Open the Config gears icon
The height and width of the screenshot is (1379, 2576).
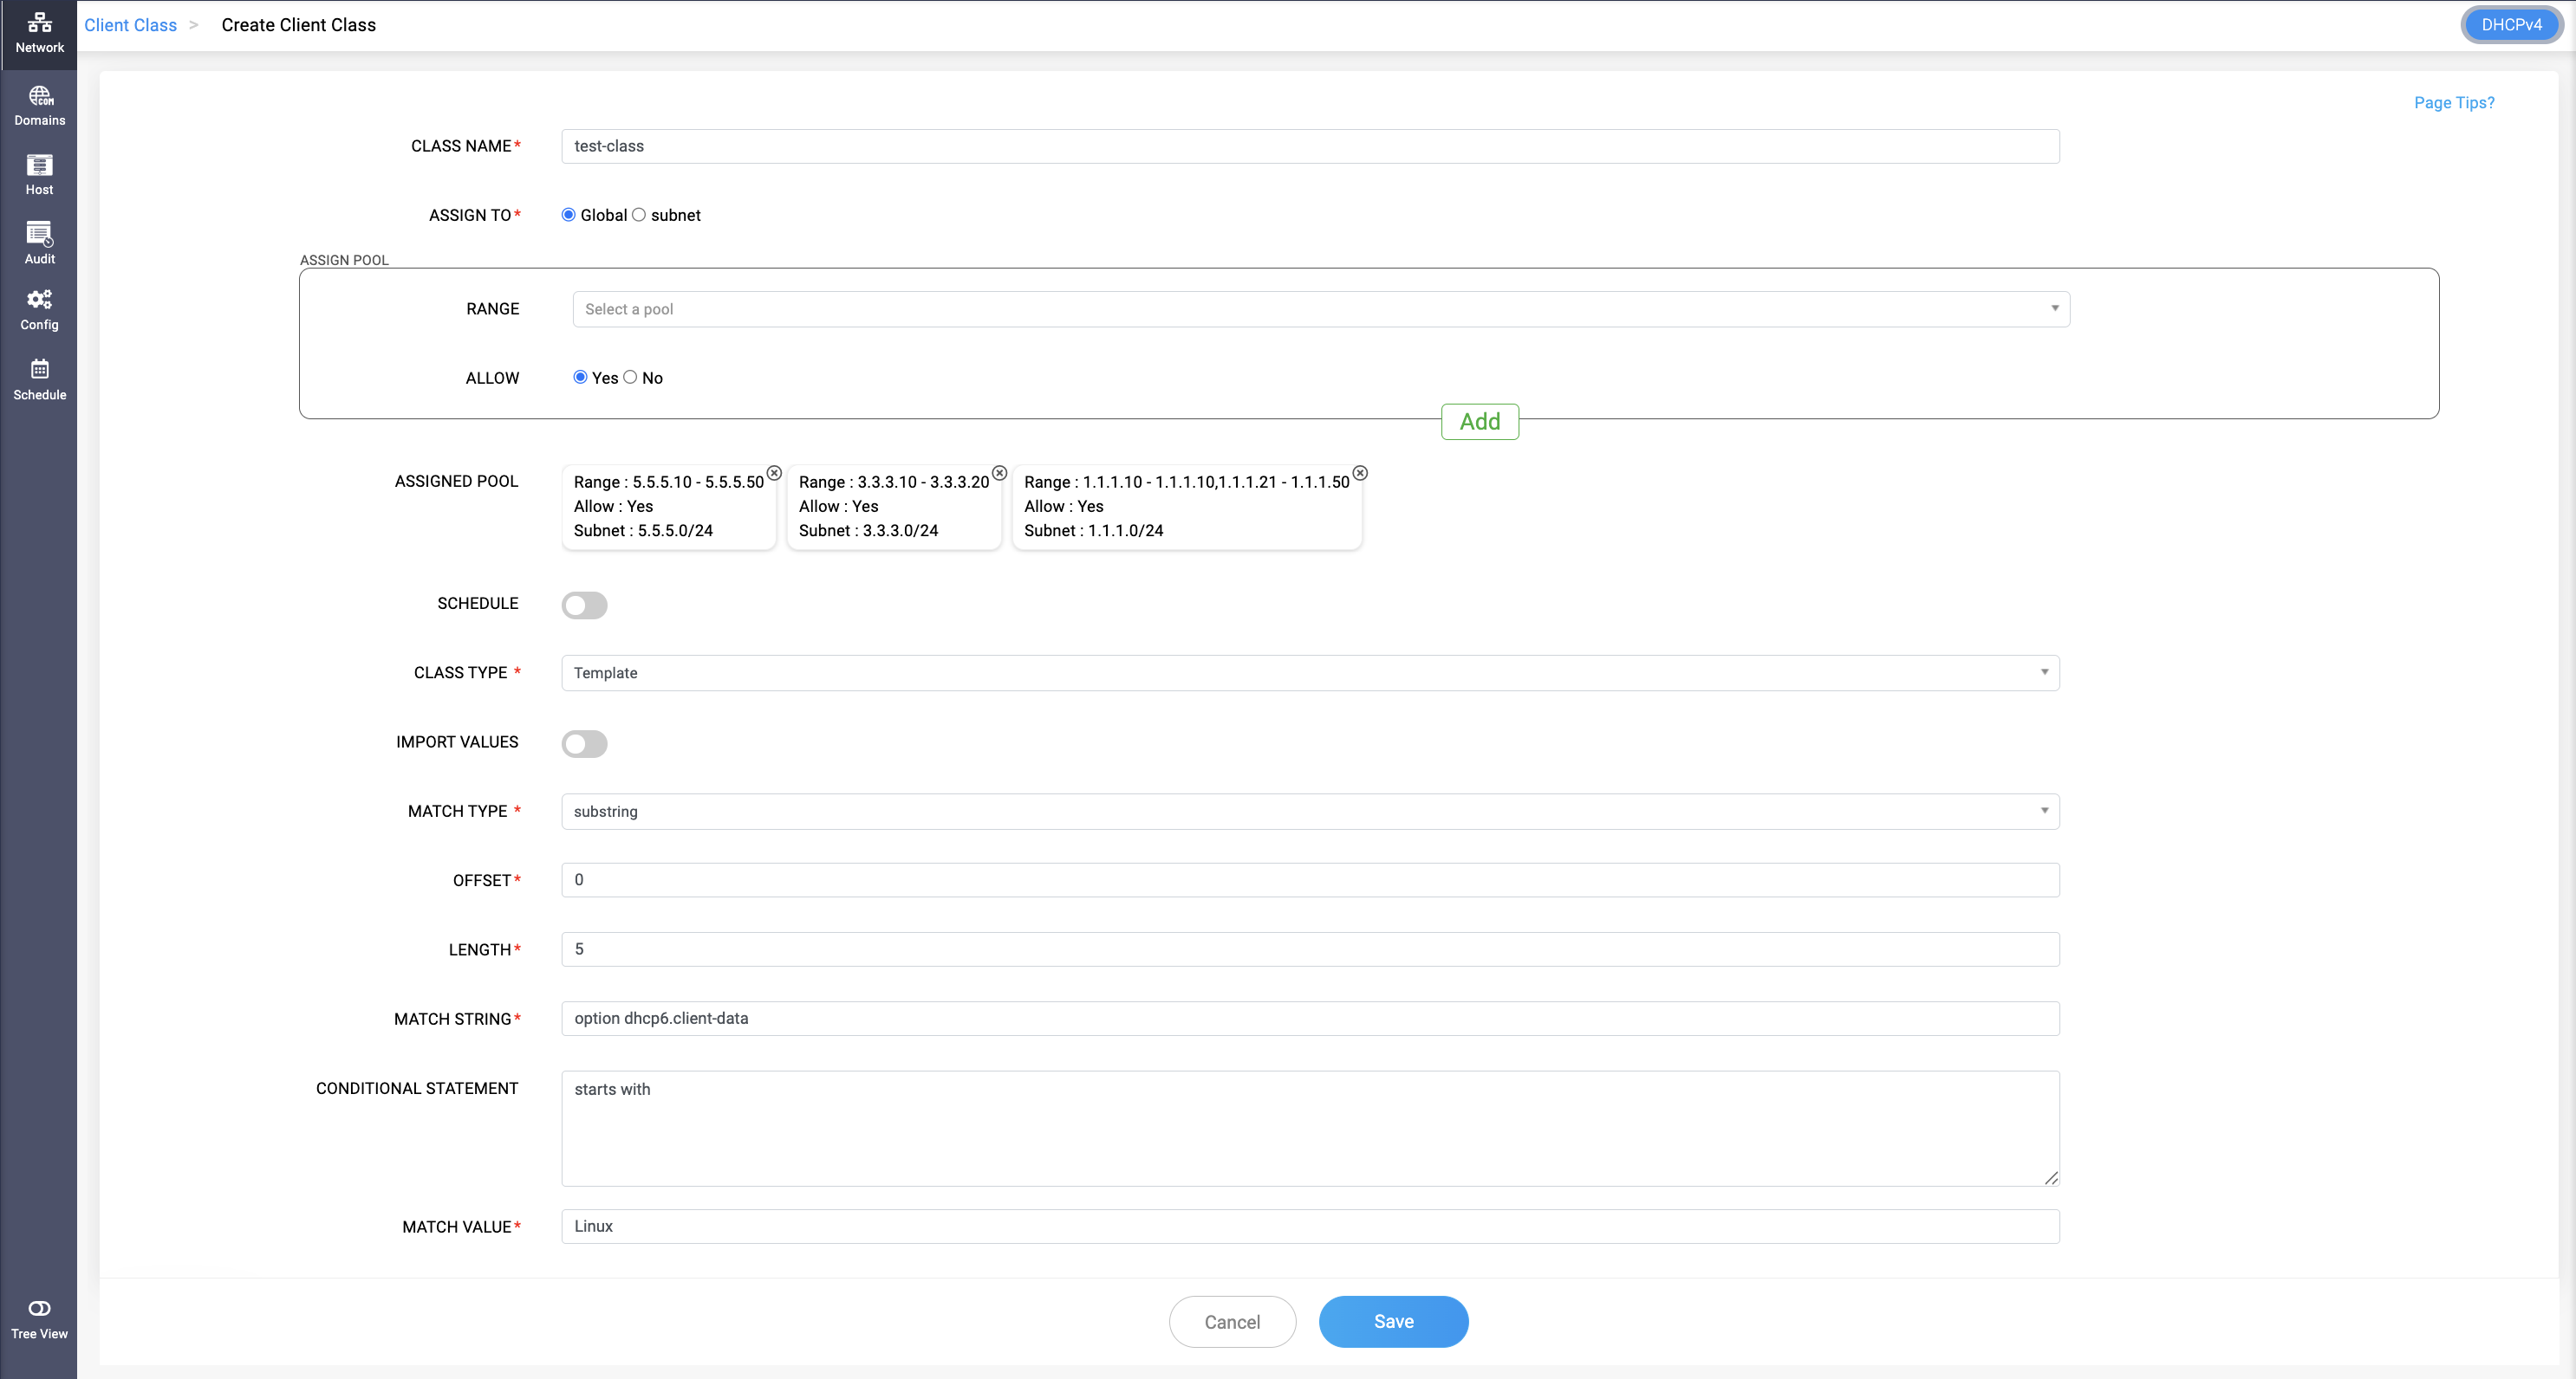(39, 310)
